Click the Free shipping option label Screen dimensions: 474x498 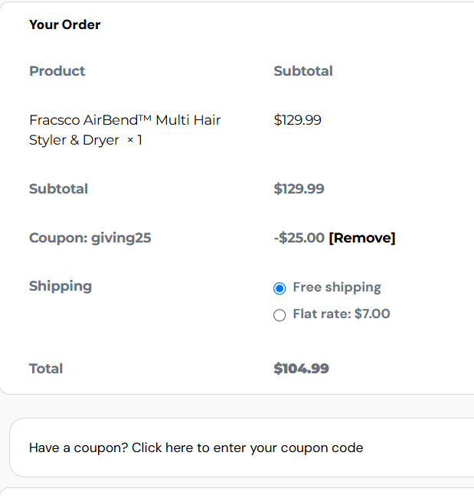click(x=337, y=288)
